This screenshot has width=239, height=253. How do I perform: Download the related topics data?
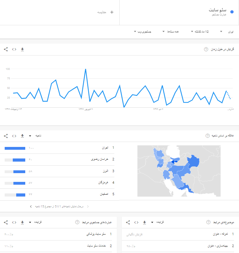[x=144, y=222]
